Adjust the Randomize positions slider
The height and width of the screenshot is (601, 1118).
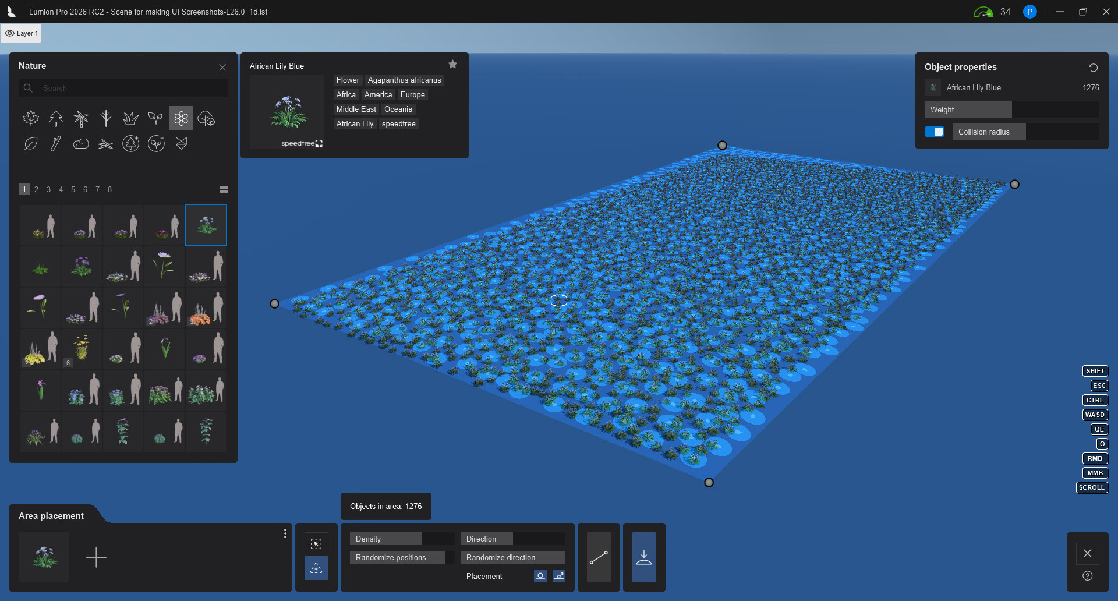(x=402, y=557)
